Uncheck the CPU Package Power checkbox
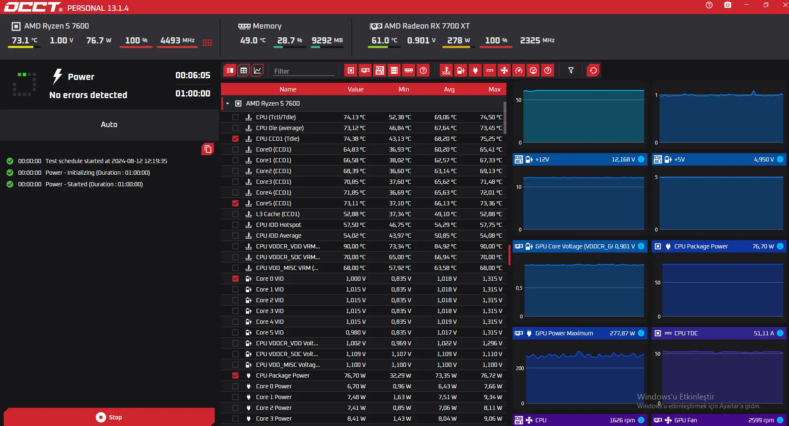Image resolution: width=789 pixels, height=426 pixels. [x=235, y=375]
